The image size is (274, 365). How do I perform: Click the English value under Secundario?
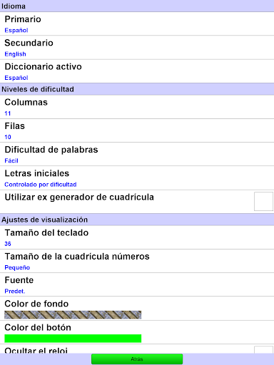[x=15, y=54]
